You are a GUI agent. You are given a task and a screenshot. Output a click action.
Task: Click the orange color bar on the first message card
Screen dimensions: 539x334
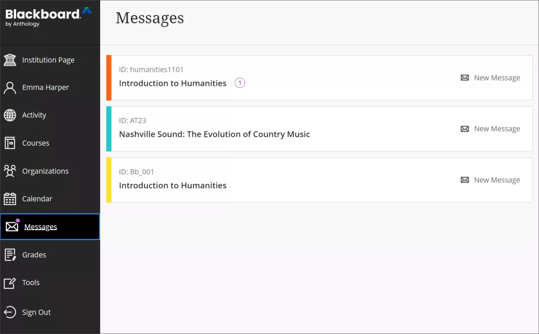point(108,77)
